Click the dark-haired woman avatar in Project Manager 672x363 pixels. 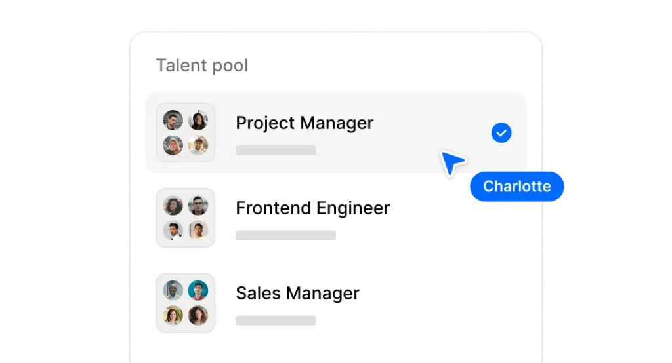[198, 121]
